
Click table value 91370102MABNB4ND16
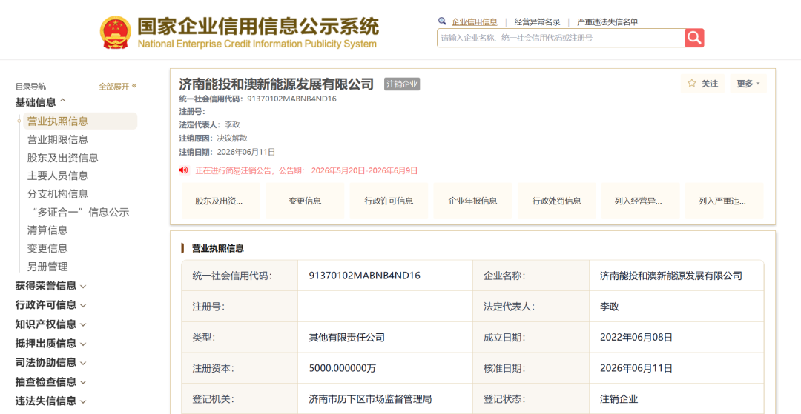364,276
